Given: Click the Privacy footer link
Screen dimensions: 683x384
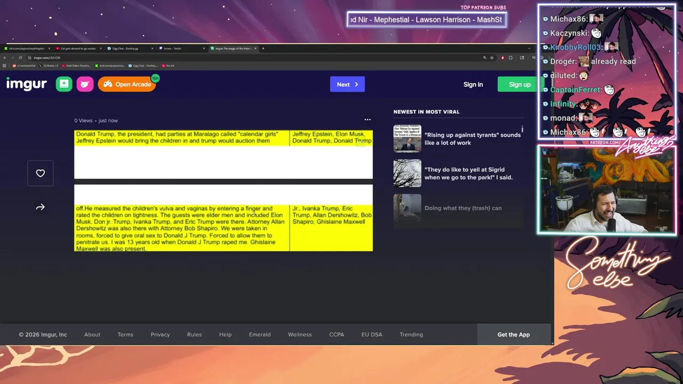Looking at the screenshot, I should point(160,334).
